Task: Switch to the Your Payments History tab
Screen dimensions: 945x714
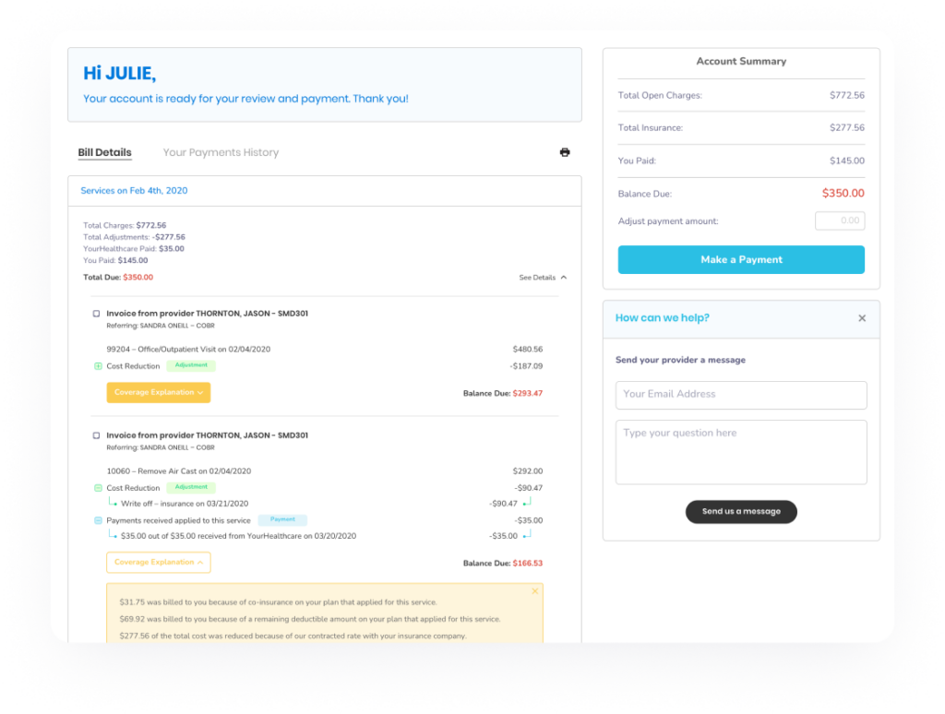Action: 221,152
